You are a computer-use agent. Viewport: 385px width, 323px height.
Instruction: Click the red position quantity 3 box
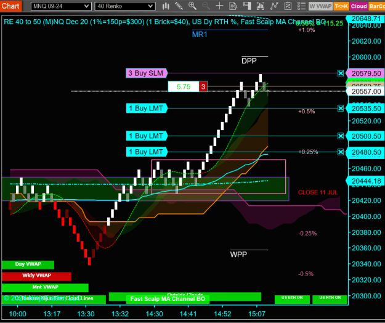pos(203,87)
